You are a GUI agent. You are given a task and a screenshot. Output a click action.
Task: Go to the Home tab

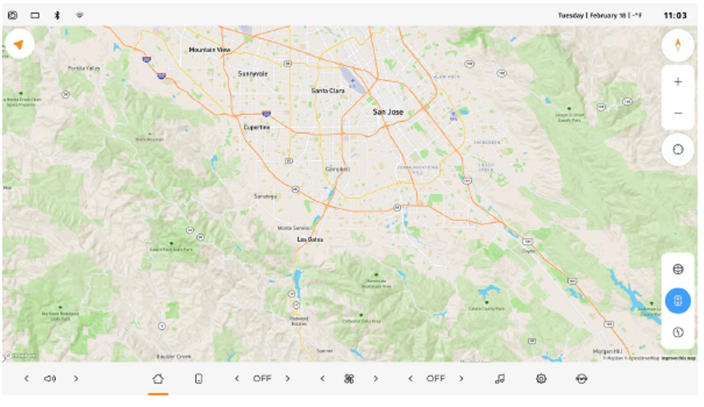point(158,378)
